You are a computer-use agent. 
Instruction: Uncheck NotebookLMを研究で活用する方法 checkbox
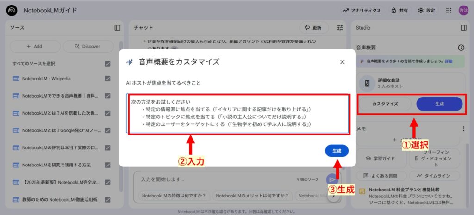coord(107,165)
